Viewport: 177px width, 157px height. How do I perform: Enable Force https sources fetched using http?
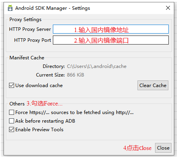coord(11,112)
